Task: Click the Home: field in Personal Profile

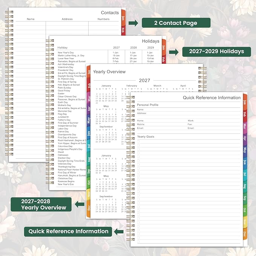Action: 162,121
